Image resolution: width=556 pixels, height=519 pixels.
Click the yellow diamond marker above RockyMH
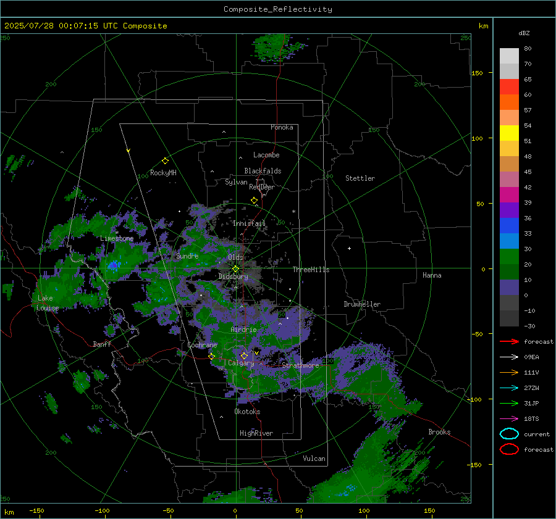point(165,161)
